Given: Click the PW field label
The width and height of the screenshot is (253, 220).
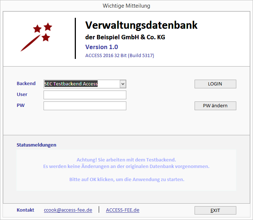Looking at the screenshot, I should click(21, 105).
